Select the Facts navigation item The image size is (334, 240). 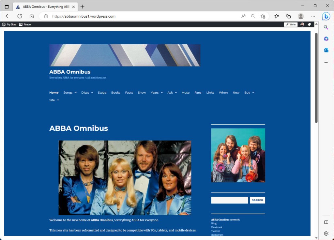tap(129, 93)
